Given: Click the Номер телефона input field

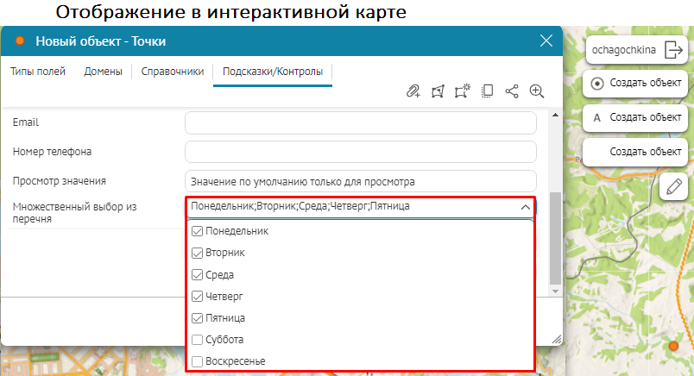Looking at the screenshot, I should 360,152.
